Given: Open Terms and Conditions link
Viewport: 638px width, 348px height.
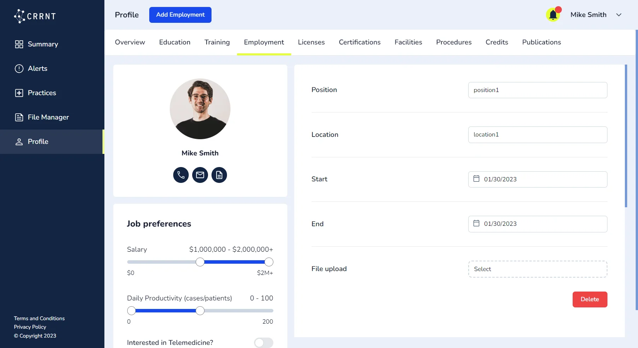Looking at the screenshot, I should tap(39, 318).
